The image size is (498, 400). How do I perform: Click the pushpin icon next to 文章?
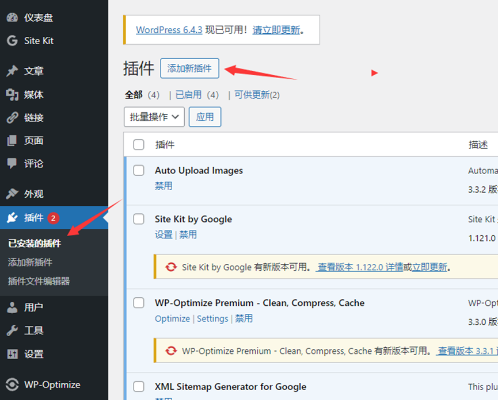point(12,71)
